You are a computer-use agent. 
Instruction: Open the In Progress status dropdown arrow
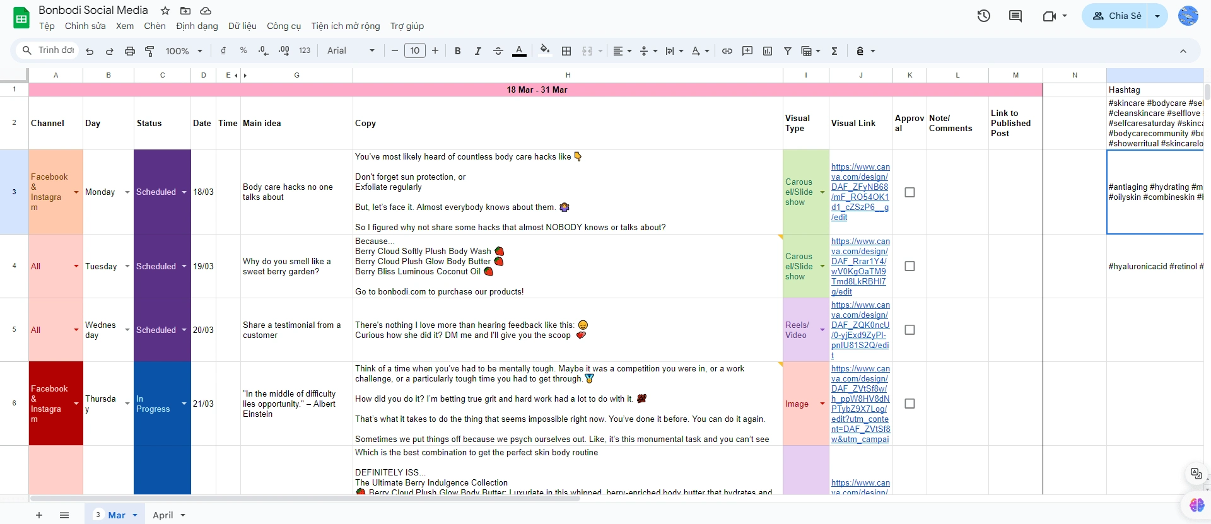tap(184, 404)
